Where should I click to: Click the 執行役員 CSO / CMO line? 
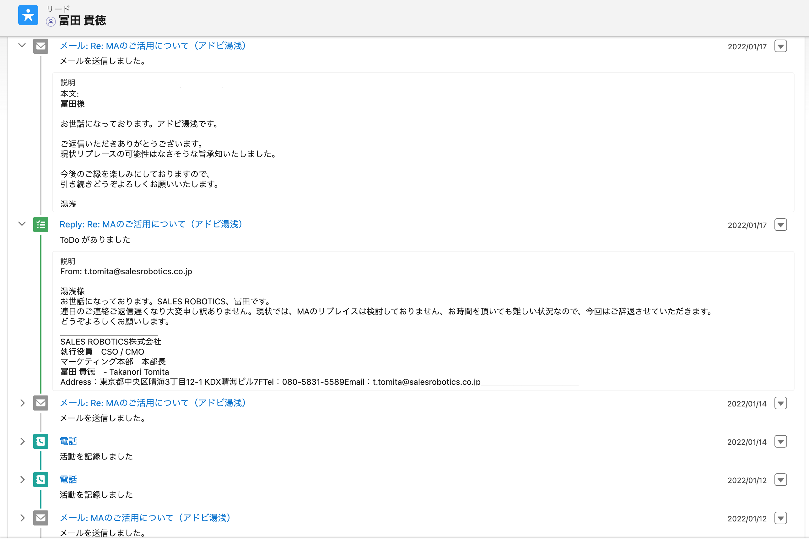(102, 352)
